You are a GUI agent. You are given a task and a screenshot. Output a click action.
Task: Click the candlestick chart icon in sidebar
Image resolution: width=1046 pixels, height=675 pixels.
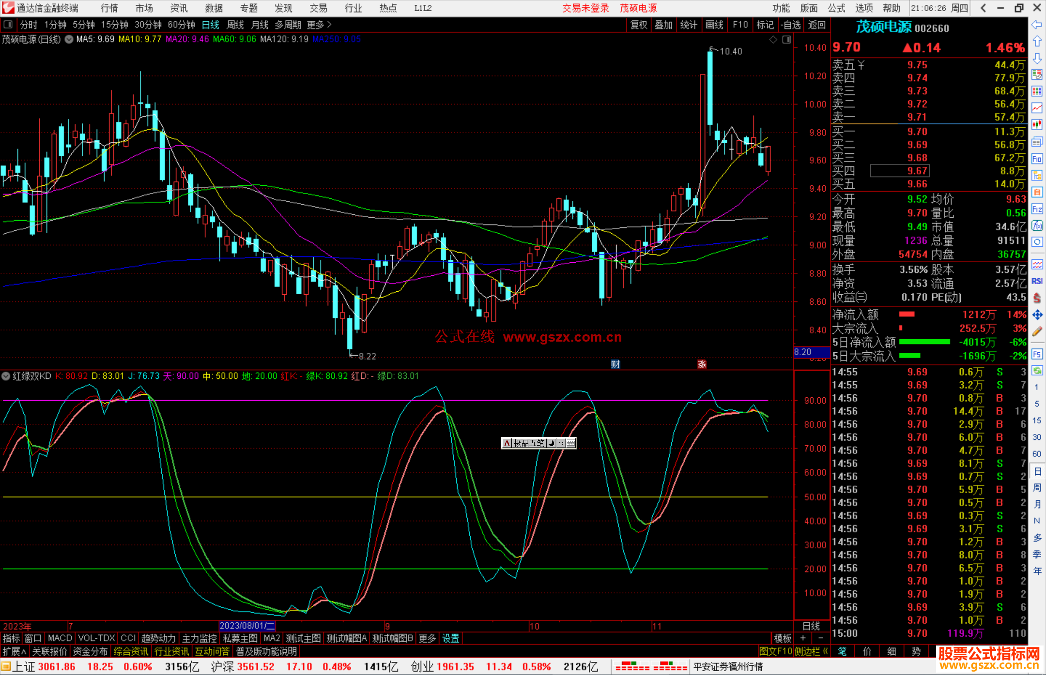(1037, 124)
